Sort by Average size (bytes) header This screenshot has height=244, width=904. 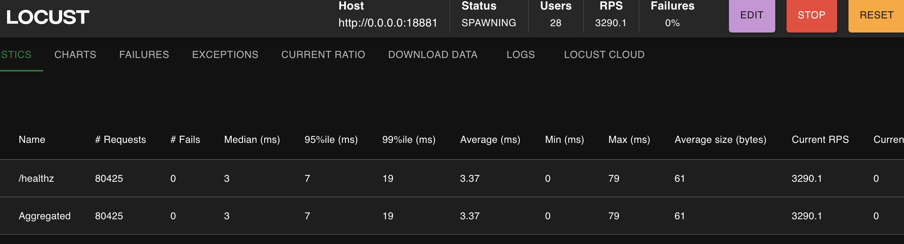pyautogui.click(x=720, y=140)
